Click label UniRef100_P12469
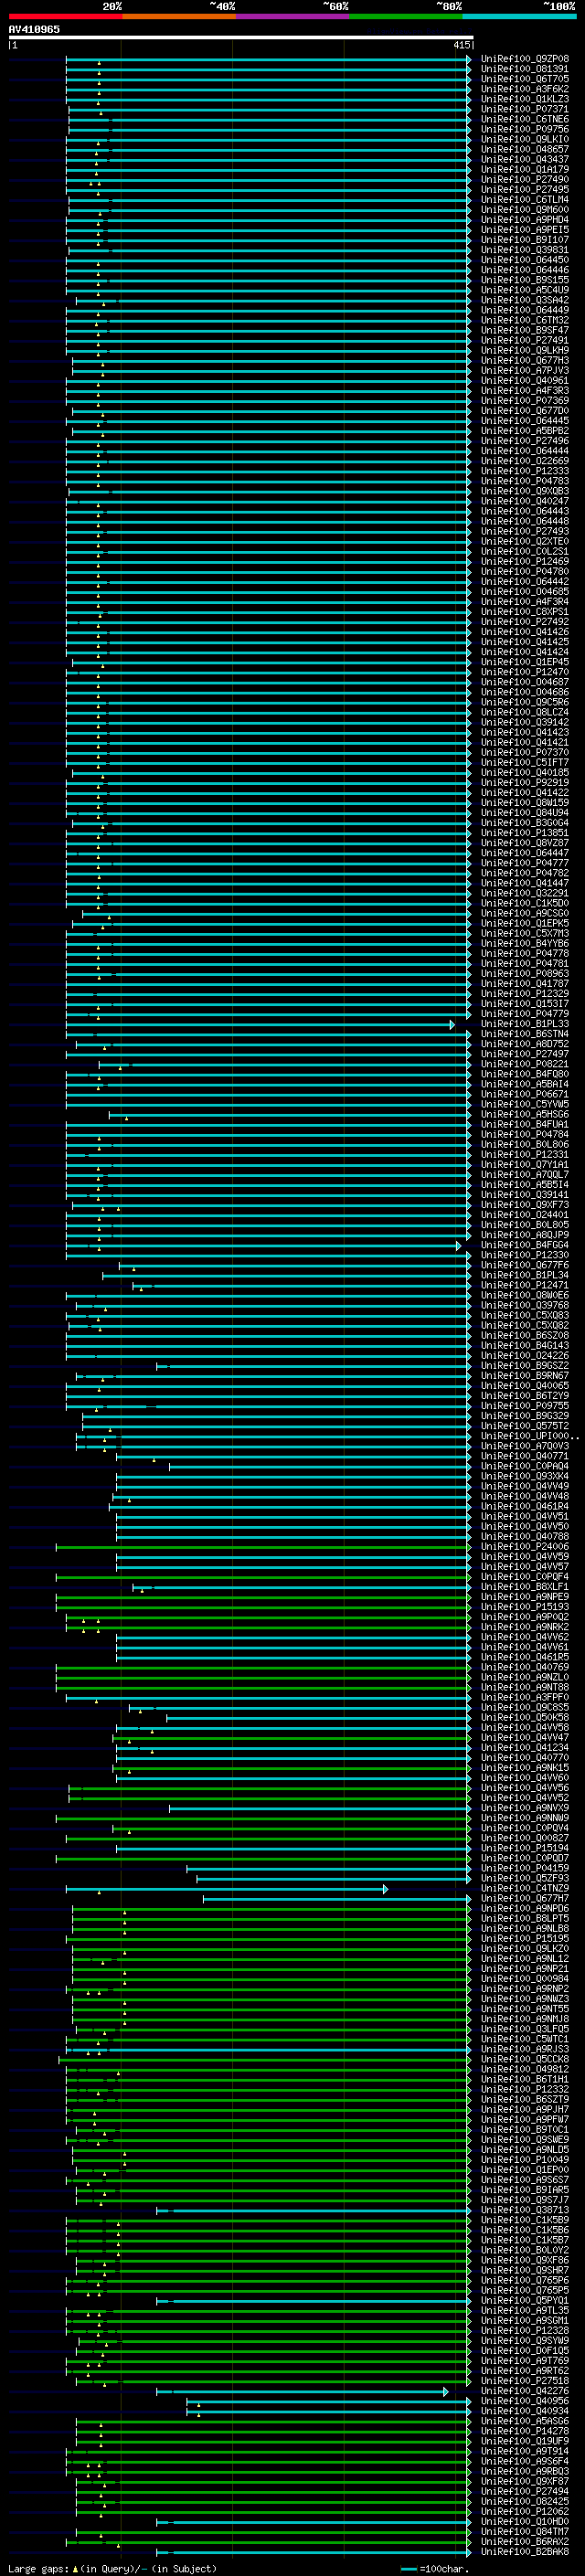 (x=525, y=561)
